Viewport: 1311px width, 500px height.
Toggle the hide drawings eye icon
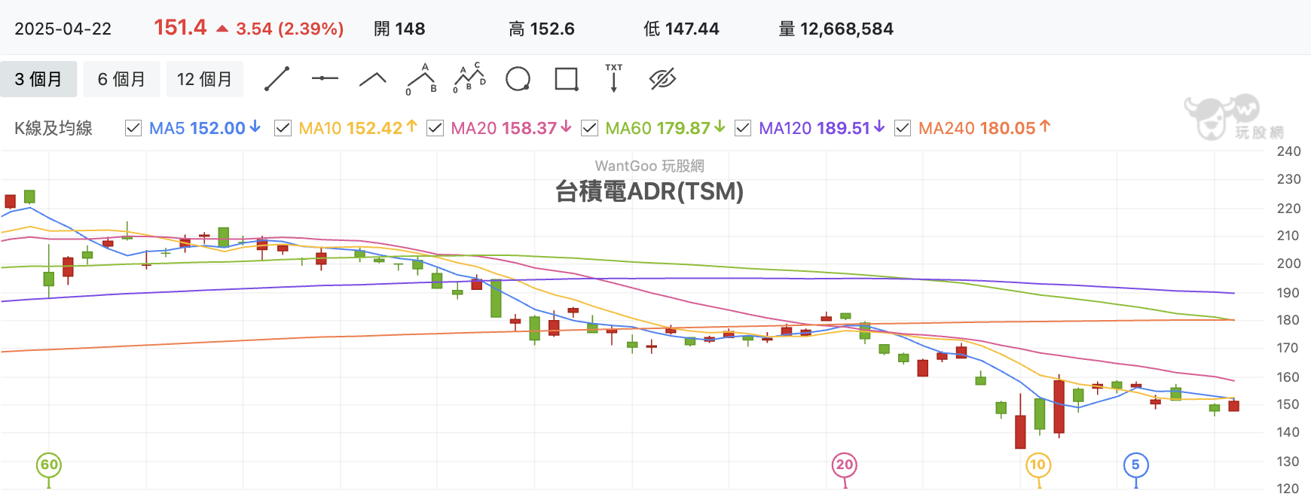coord(662,79)
